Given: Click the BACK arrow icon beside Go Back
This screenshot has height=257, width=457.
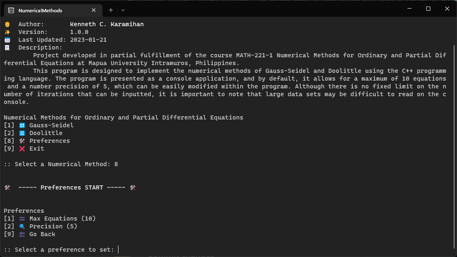Looking at the screenshot, I should [x=22, y=234].
